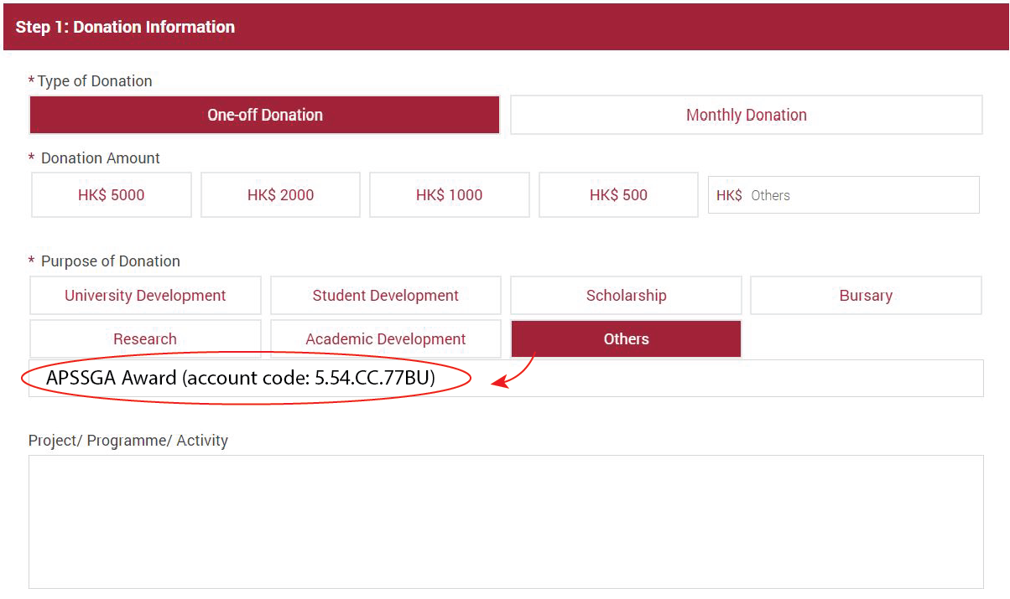Select the One-off Donation option
Viewport: 1010px width, 599px height.
264,115
